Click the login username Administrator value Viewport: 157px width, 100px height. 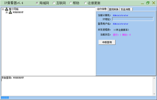click(121, 24)
